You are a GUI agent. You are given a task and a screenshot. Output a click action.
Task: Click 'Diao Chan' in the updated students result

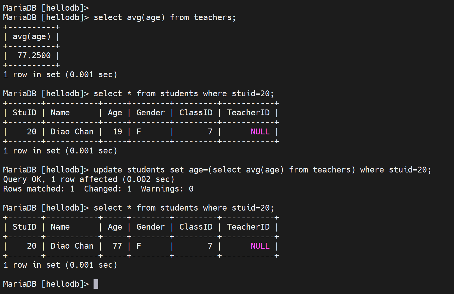point(72,246)
